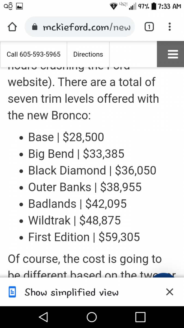
Task: Tap the Android back navigation button
Action: [43, 317]
